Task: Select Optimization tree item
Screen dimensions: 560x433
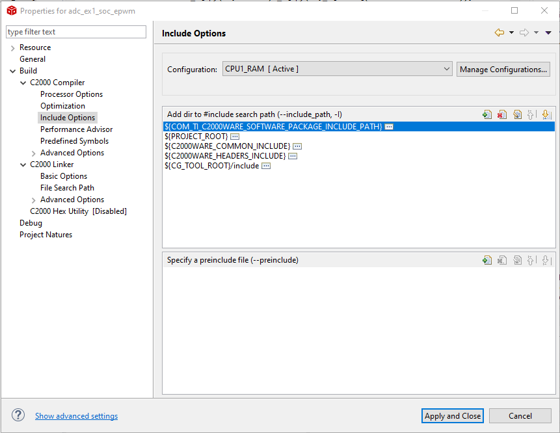Action: 62,106
